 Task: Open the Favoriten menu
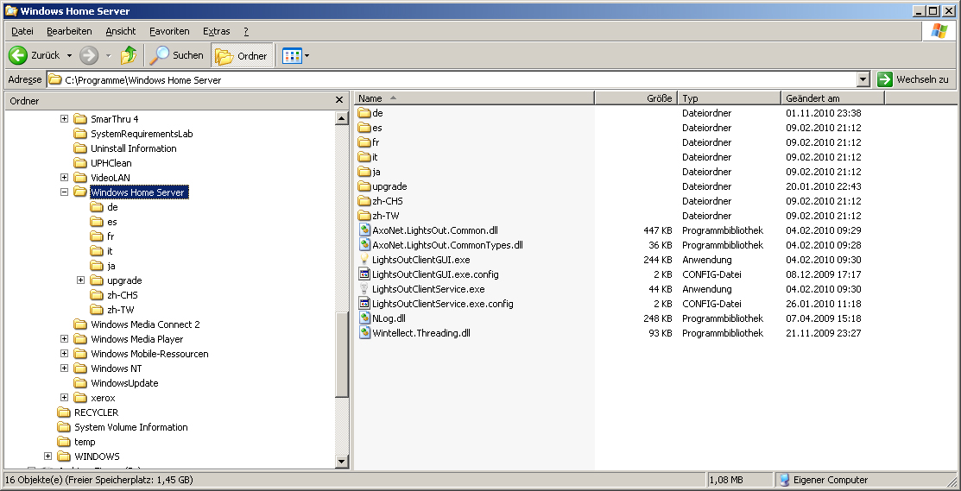169,31
